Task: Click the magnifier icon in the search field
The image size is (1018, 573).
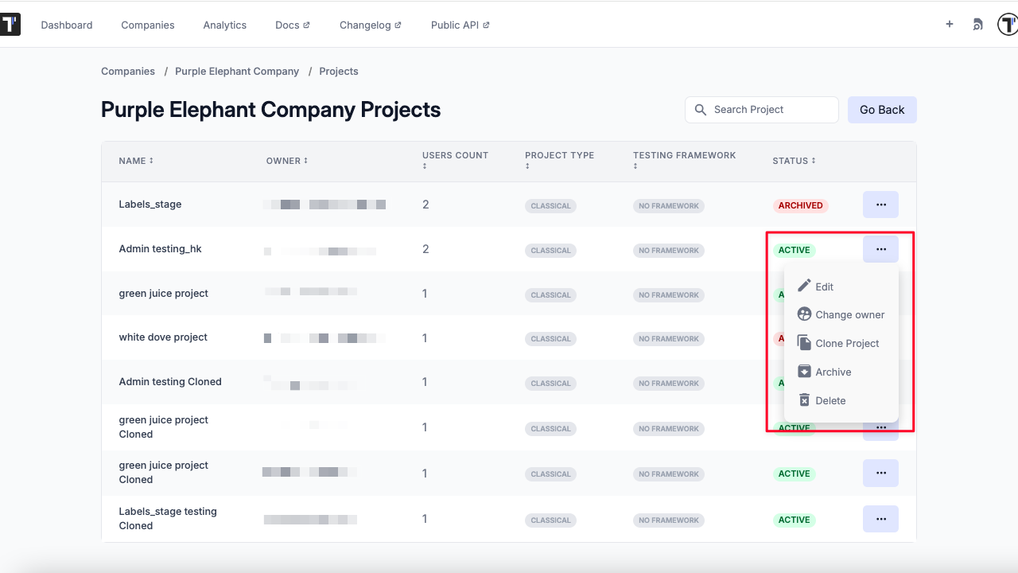Action: [x=701, y=109]
